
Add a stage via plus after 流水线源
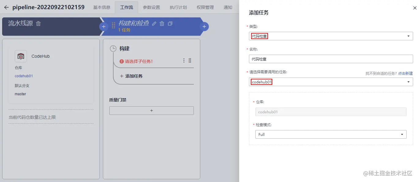click(104, 27)
